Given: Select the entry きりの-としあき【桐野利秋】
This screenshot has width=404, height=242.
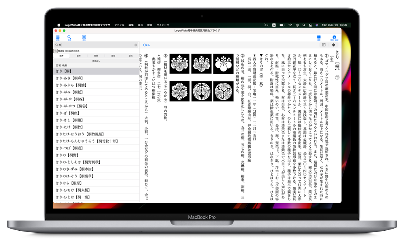Looking at the screenshot, I should point(96,162).
